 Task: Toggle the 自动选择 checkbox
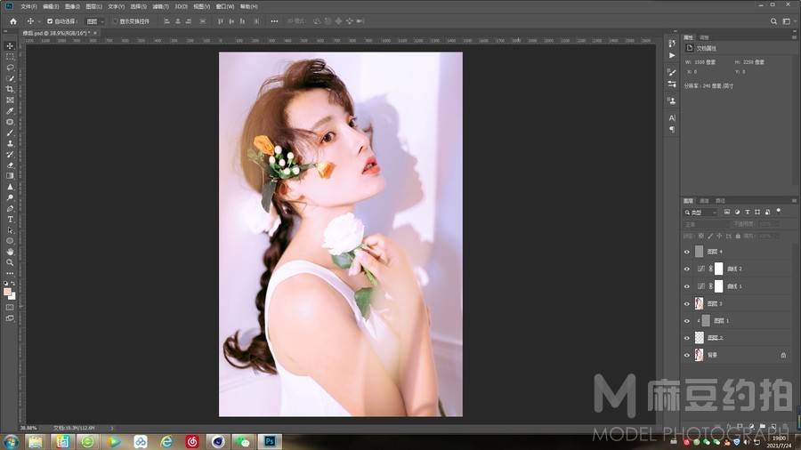tap(50, 21)
